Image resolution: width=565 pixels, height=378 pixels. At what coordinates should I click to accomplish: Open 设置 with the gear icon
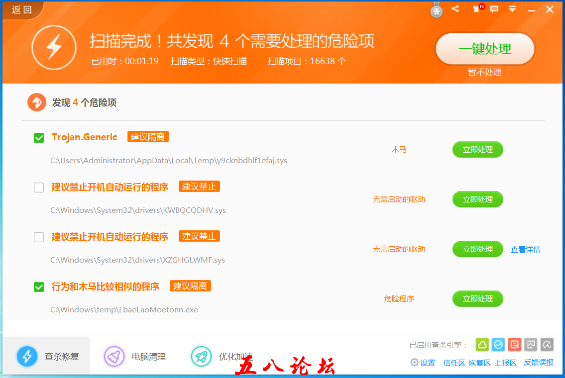click(x=423, y=363)
